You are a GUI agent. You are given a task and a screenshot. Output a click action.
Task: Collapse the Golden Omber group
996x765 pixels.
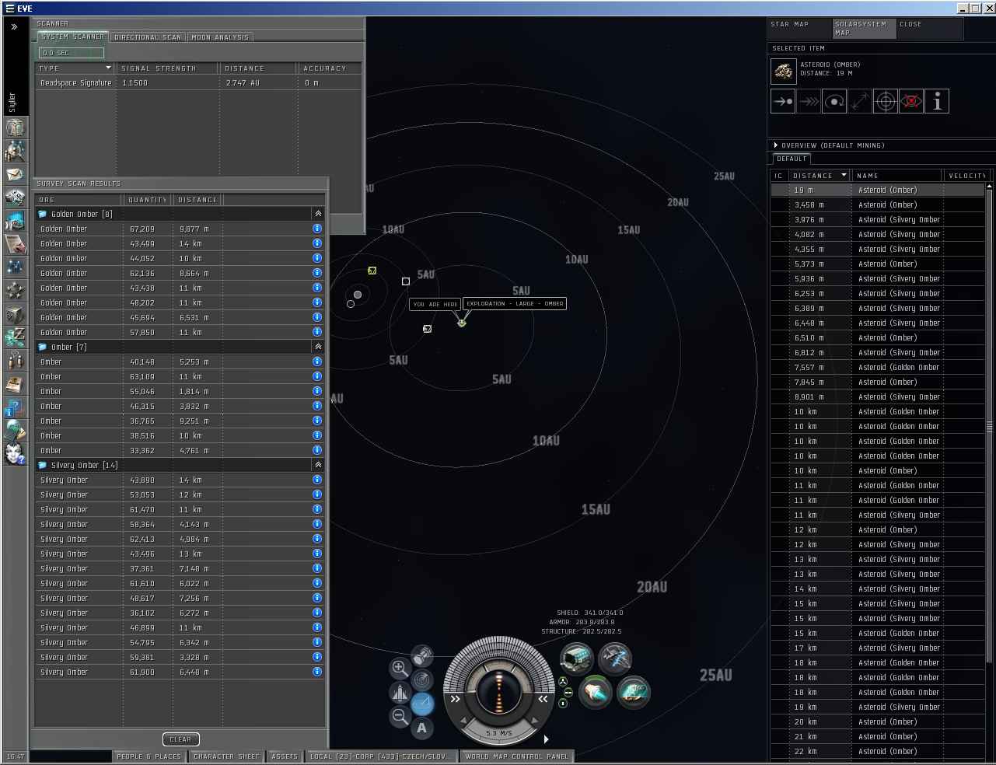(x=317, y=214)
